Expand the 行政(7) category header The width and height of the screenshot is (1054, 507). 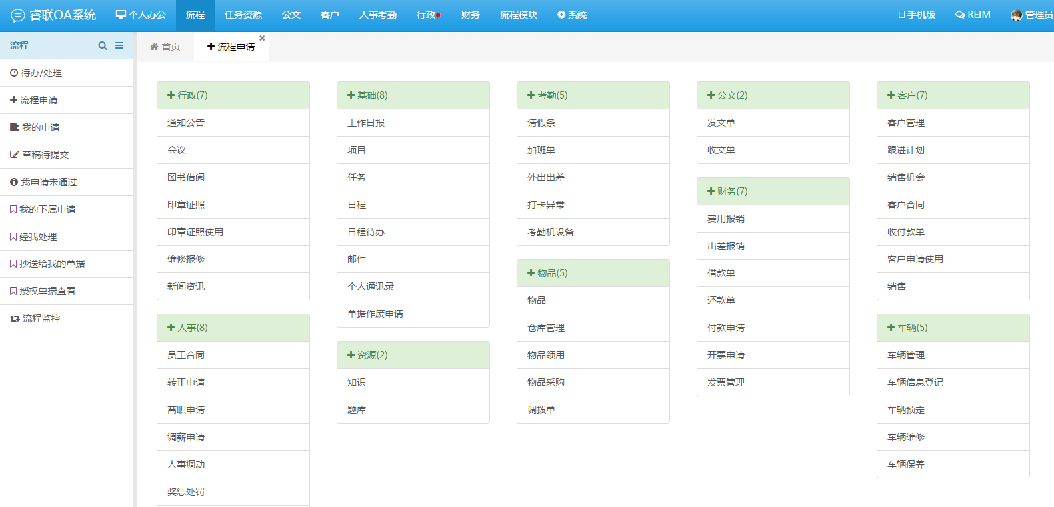pyautogui.click(x=188, y=95)
